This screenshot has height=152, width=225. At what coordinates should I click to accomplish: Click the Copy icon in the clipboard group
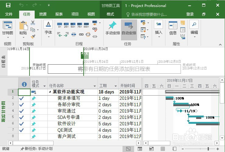[33, 30]
